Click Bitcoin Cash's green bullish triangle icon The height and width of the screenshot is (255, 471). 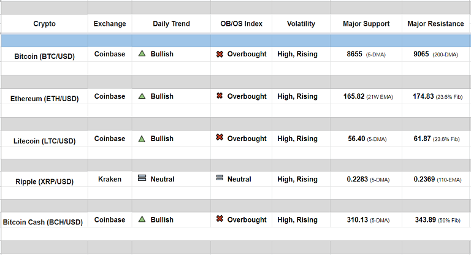tap(142, 219)
